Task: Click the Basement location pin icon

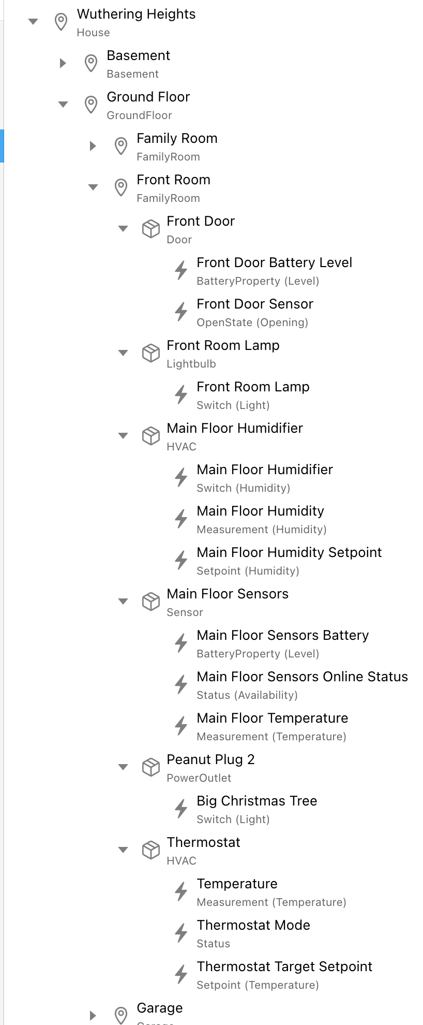Action: (x=91, y=63)
